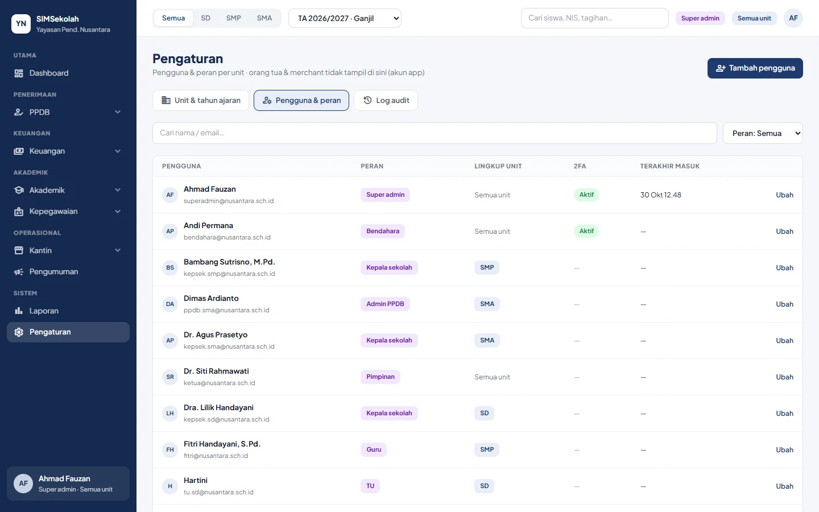819x512 pixels.
Task: Expand the Kepegawaian submenu chevron
Action: point(118,212)
